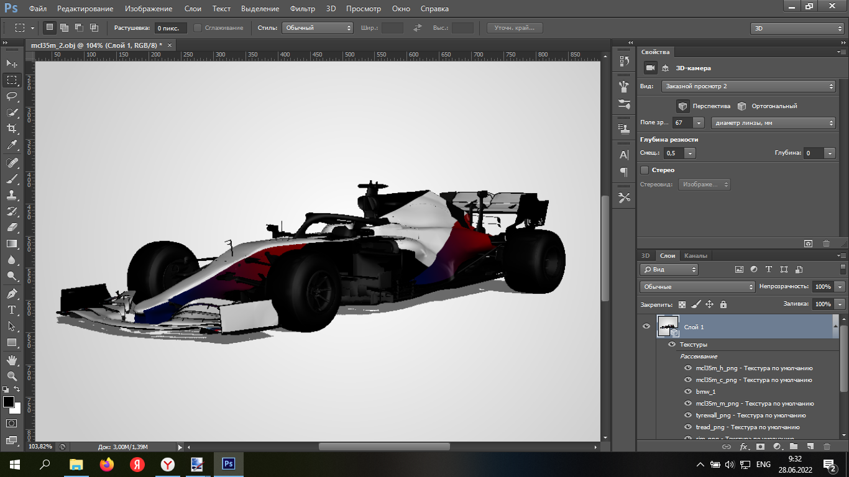Select the Crop tool

pos(12,129)
